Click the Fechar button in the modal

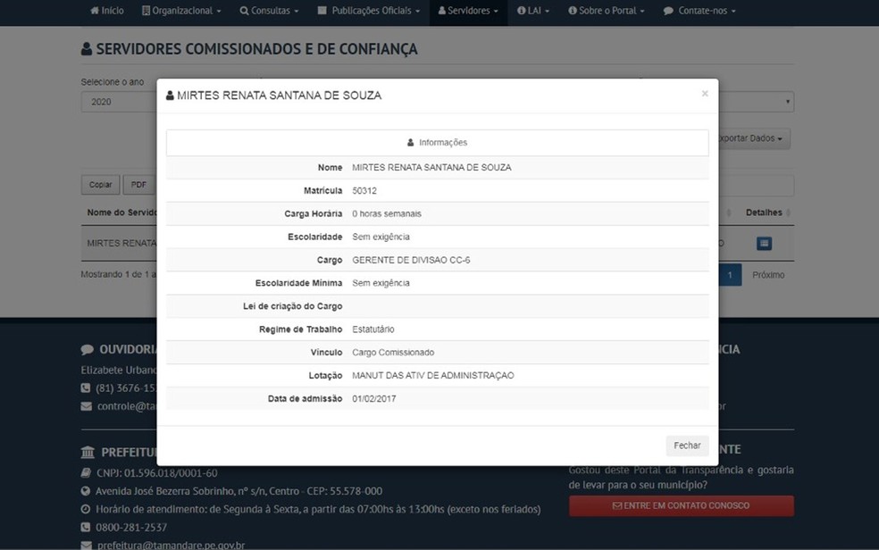(687, 445)
